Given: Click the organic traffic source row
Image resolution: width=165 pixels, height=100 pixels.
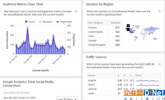Looking at the screenshot, I should (x=123, y=80).
